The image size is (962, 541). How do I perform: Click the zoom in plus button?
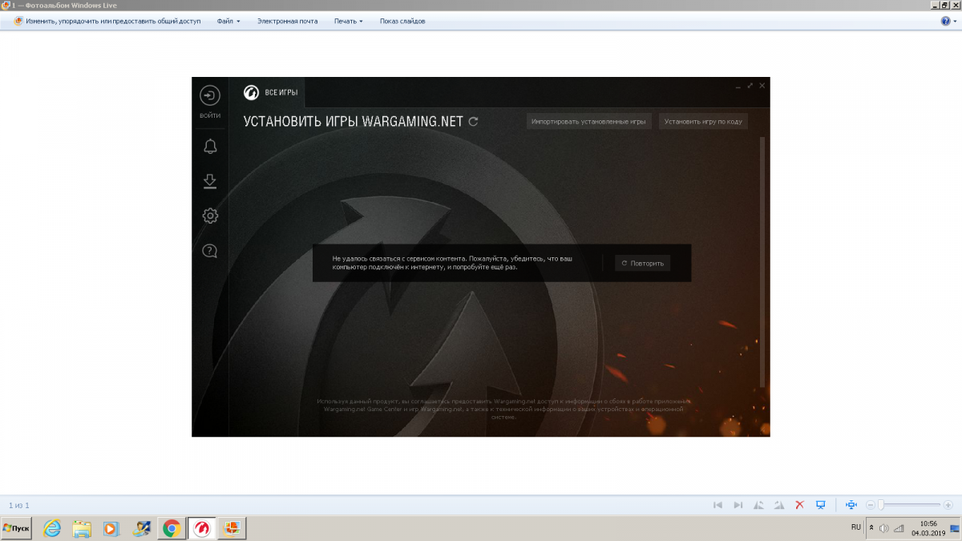point(950,505)
